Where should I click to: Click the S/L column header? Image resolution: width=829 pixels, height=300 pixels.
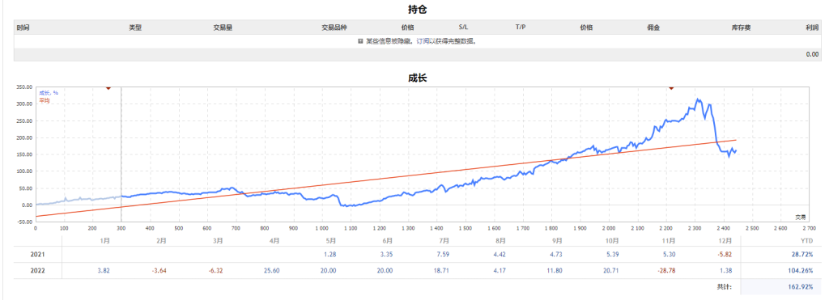463,27
